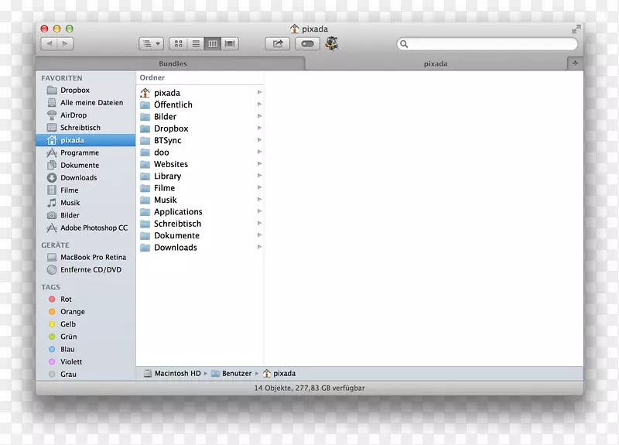
Task: Focus the search field
Action: point(487,44)
